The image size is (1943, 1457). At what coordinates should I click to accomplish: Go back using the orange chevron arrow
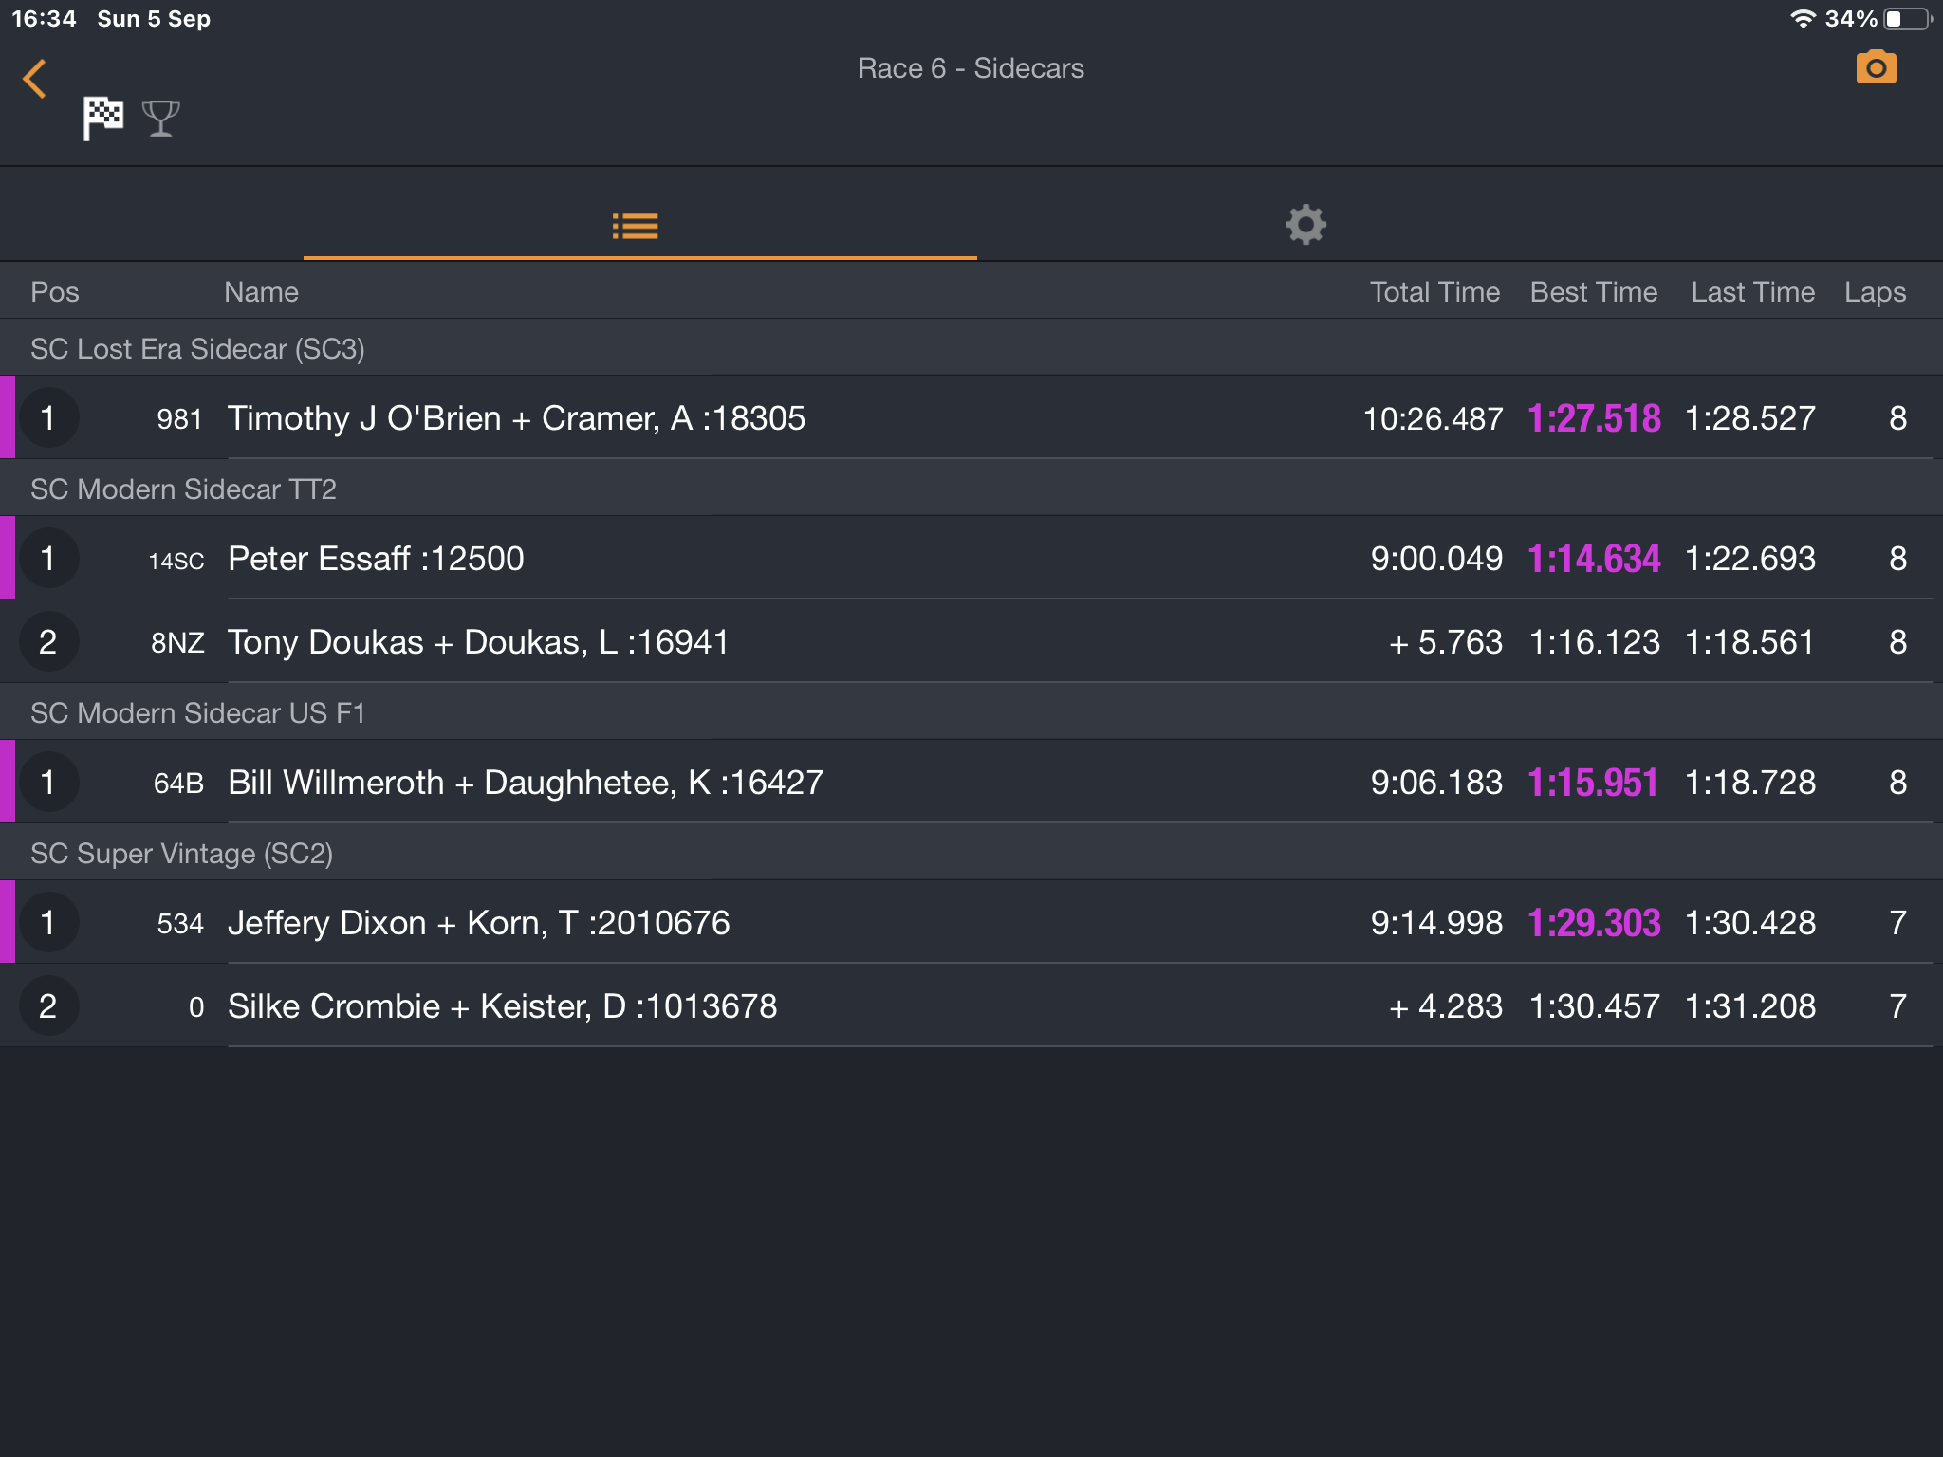35,79
